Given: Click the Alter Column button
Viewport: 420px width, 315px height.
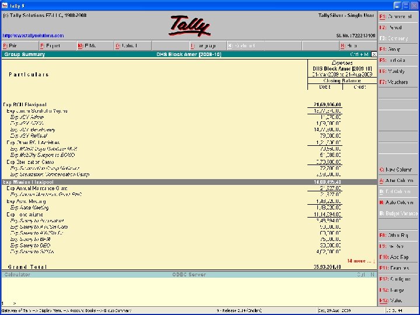Looking at the screenshot, I should (x=398, y=180).
